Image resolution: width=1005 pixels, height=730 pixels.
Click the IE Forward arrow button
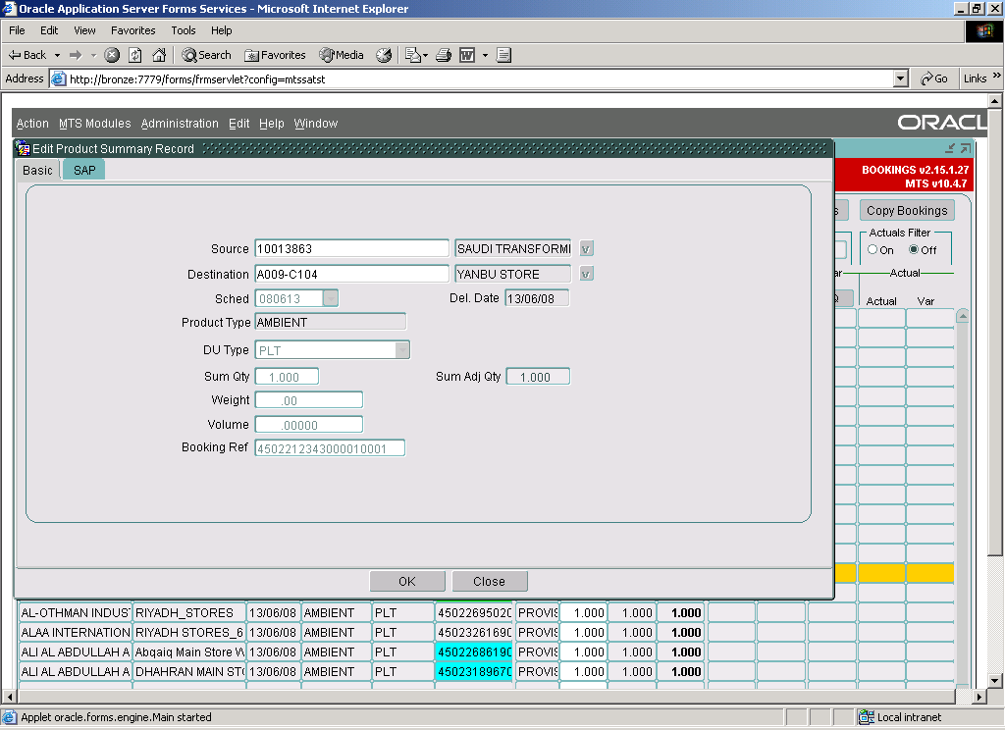pos(76,55)
